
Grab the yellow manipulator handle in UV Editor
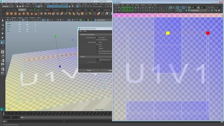(168, 33)
